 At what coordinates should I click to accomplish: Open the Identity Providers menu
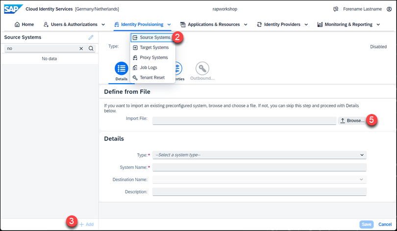pos(282,24)
